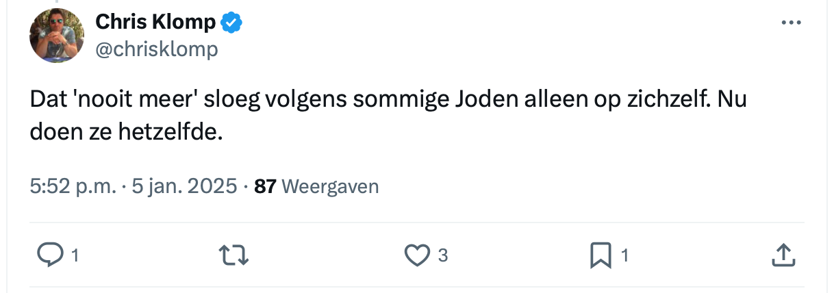Image resolution: width=834 pixels, height=293 pixels.
Task: Bookmark this tweet by Chris Klomp
Action: [600, 255]
